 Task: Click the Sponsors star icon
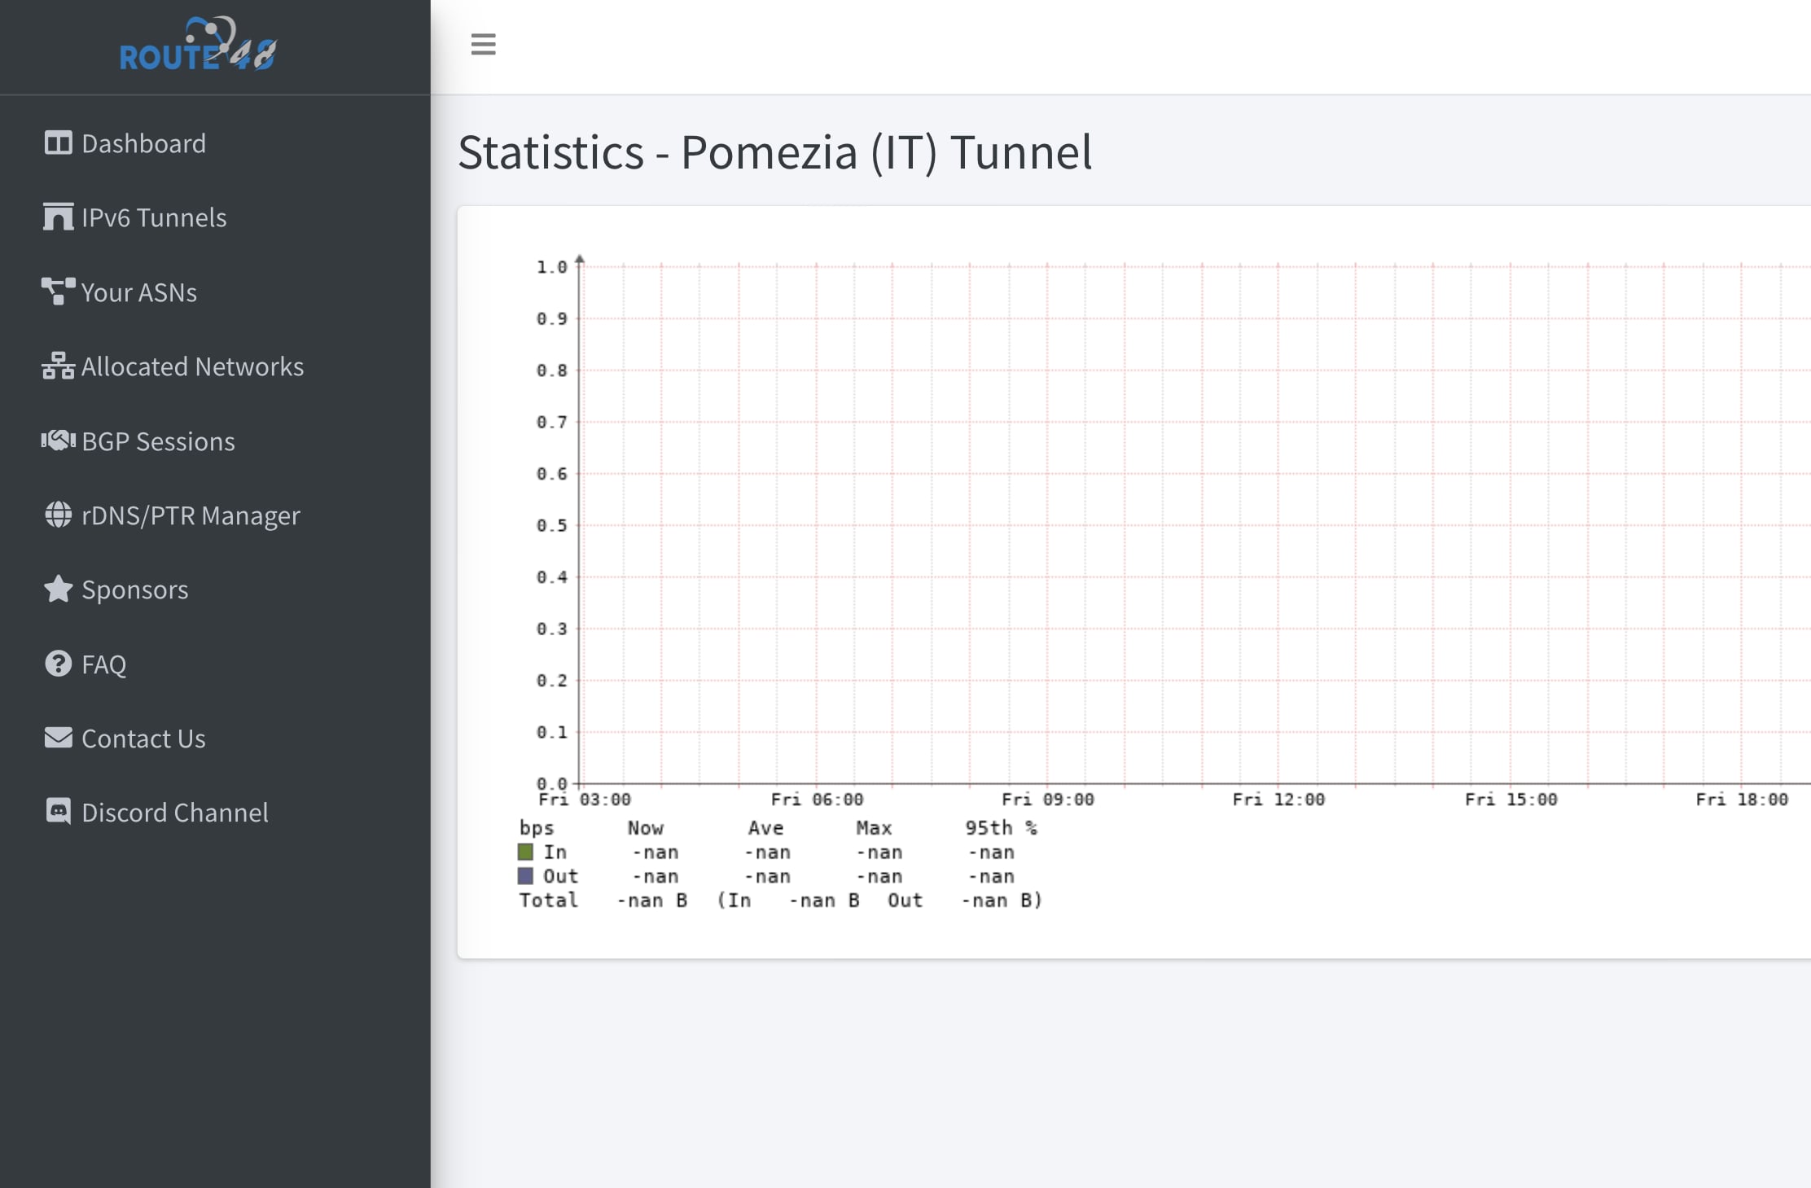pos(58,590)
